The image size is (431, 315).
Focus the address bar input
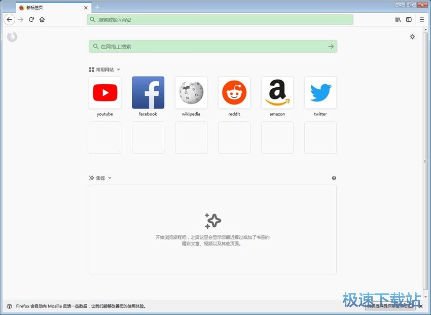point(220,19)
